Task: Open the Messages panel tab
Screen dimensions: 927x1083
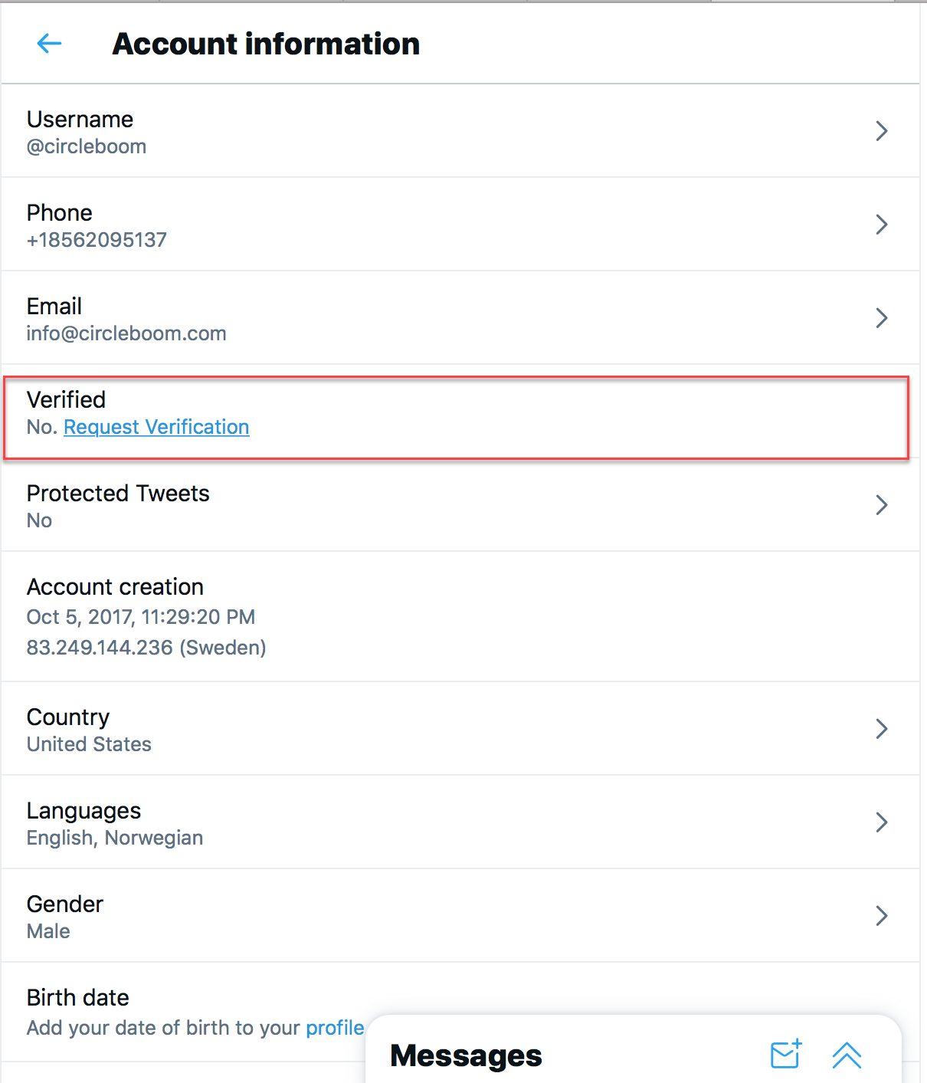Action: click(466, 1055)
